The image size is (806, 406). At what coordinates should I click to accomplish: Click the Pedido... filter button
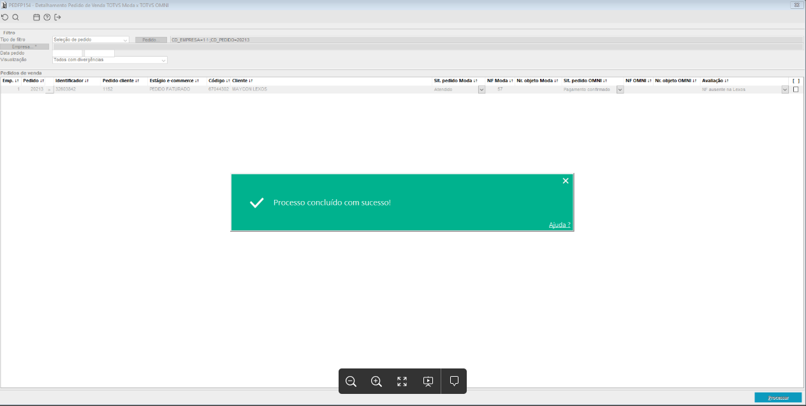150,39
